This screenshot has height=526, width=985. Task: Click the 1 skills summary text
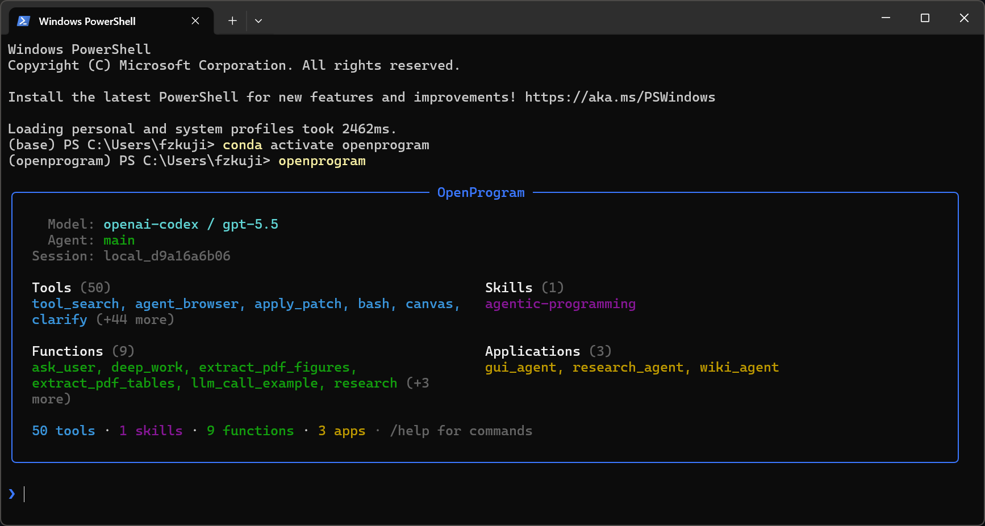(x=151, y=431)
